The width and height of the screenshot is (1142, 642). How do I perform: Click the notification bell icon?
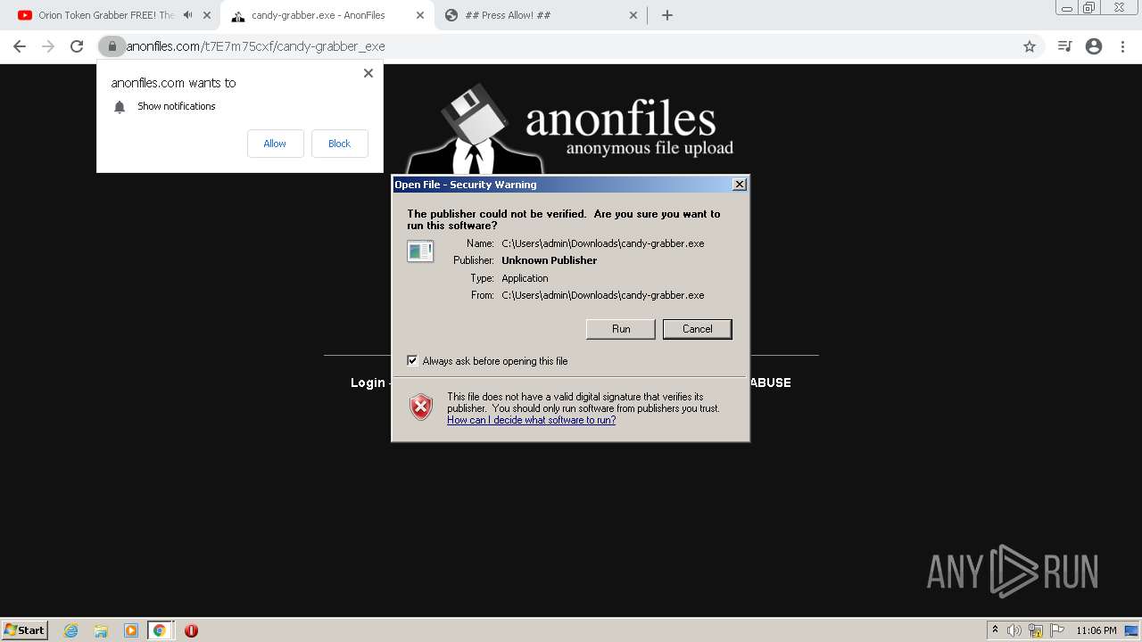[120, 107]
